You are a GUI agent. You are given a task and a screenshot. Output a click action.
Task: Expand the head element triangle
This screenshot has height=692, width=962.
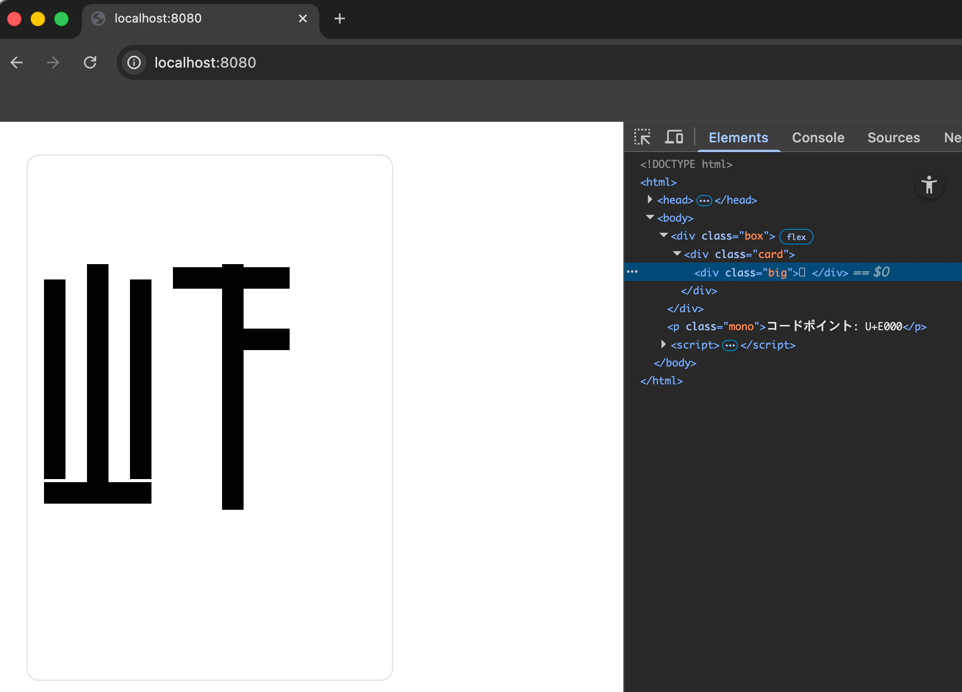click(650, 199)
